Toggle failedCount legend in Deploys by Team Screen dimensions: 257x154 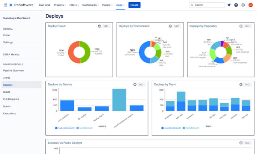[x=192, y=128]
